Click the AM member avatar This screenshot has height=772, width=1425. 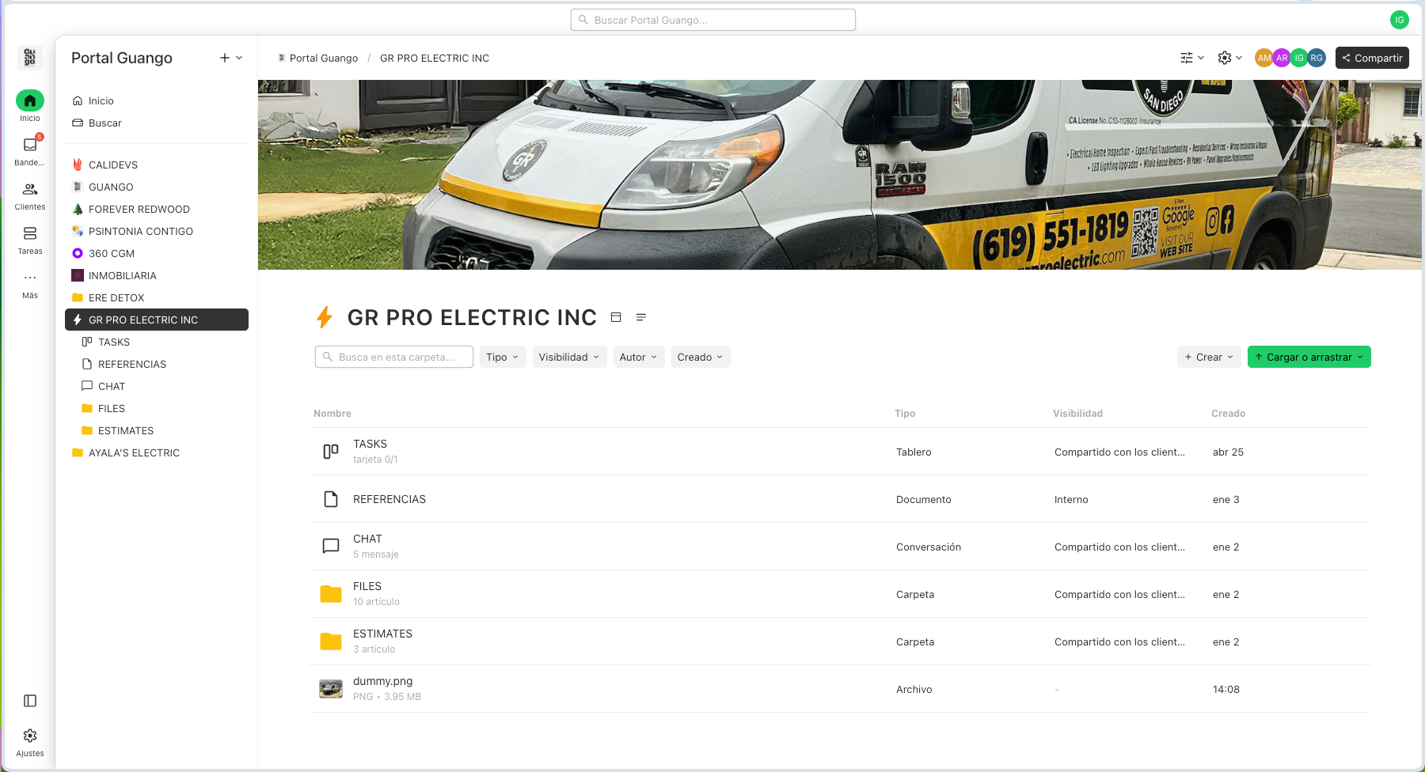coord(1263,58)
